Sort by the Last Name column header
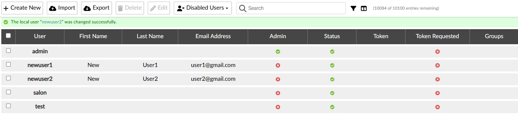The width and height of the screenshot is (518, 133). coord(150,36)
